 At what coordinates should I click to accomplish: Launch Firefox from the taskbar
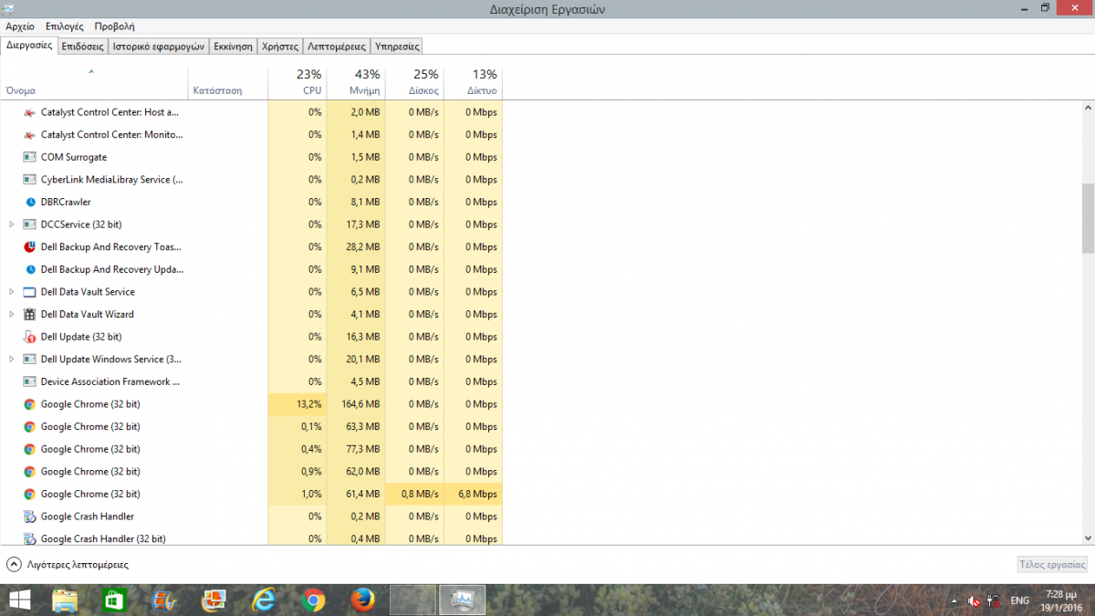(363, 600)
